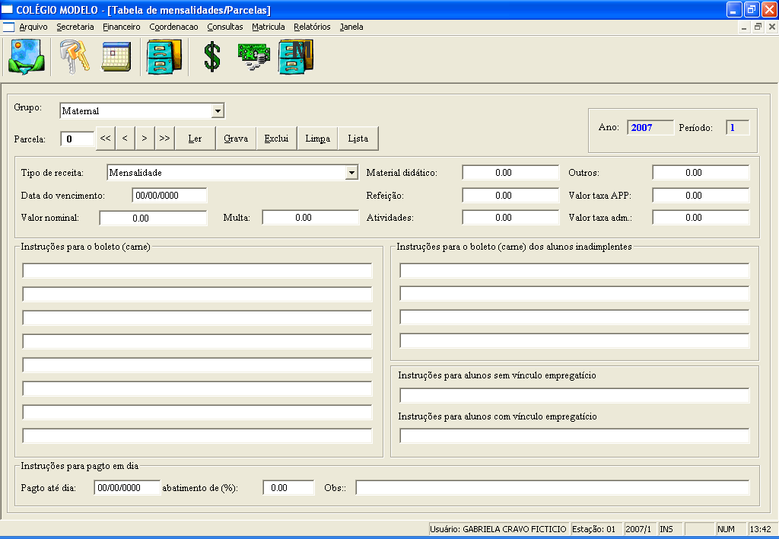Image resolution: width=779 pixels, height=539 pixels.
Task: Click the Obs: input field
Action: click(552, 488)
